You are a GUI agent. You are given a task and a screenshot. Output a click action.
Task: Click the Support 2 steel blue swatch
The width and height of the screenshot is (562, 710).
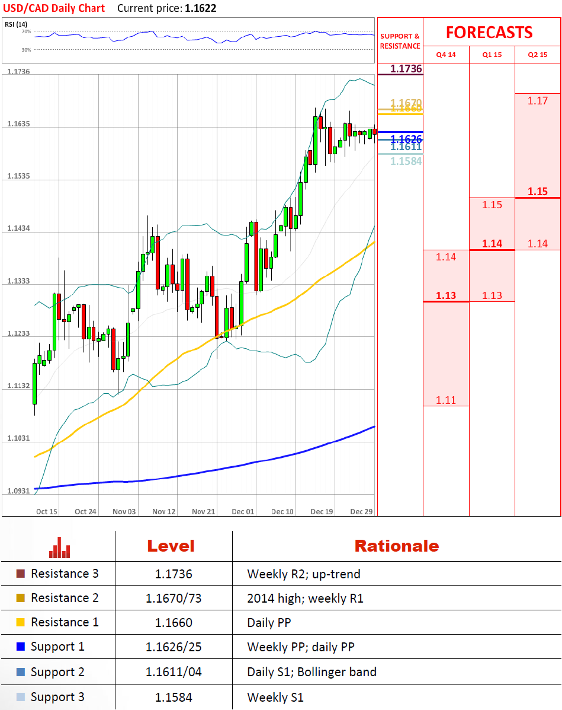(x=20, y=672)
